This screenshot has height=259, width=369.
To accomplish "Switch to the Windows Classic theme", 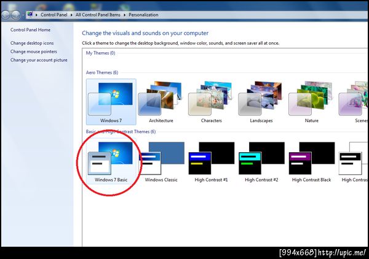I will pyautogui.click(x=161, y=162).
